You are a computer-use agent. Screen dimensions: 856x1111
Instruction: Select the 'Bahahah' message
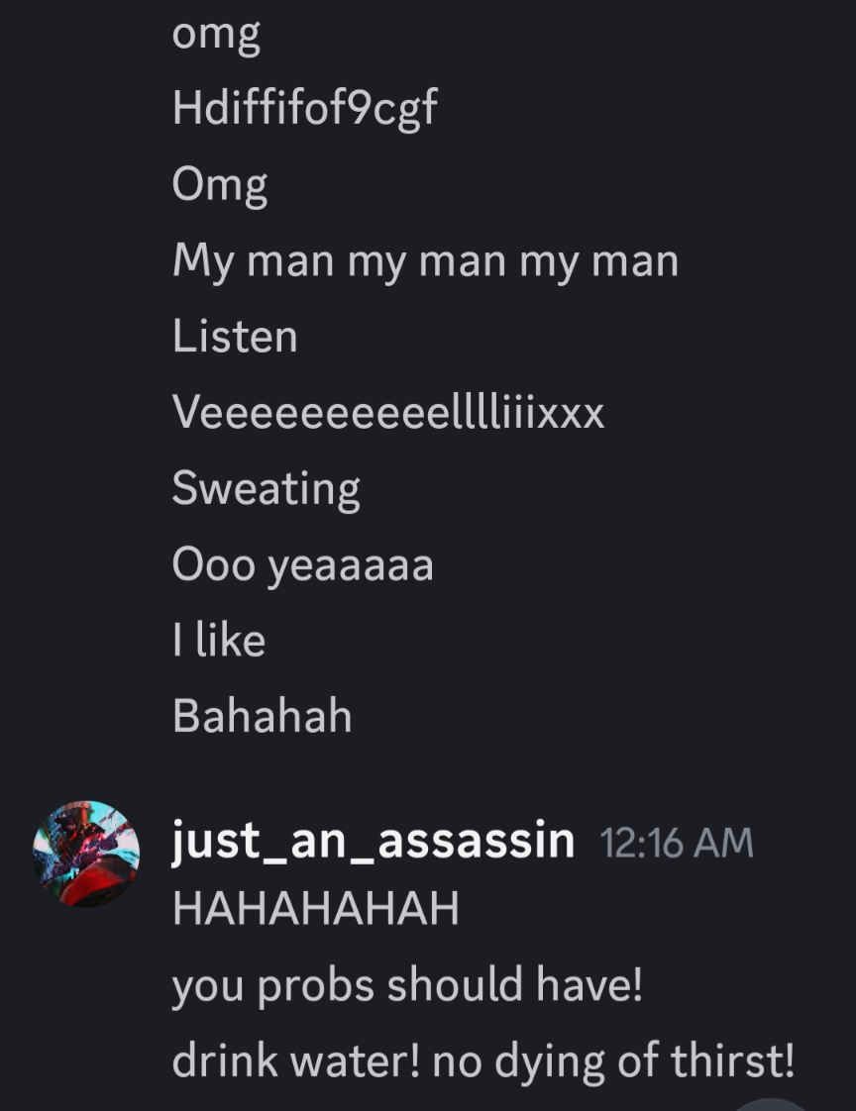click(x=263, y=716)
